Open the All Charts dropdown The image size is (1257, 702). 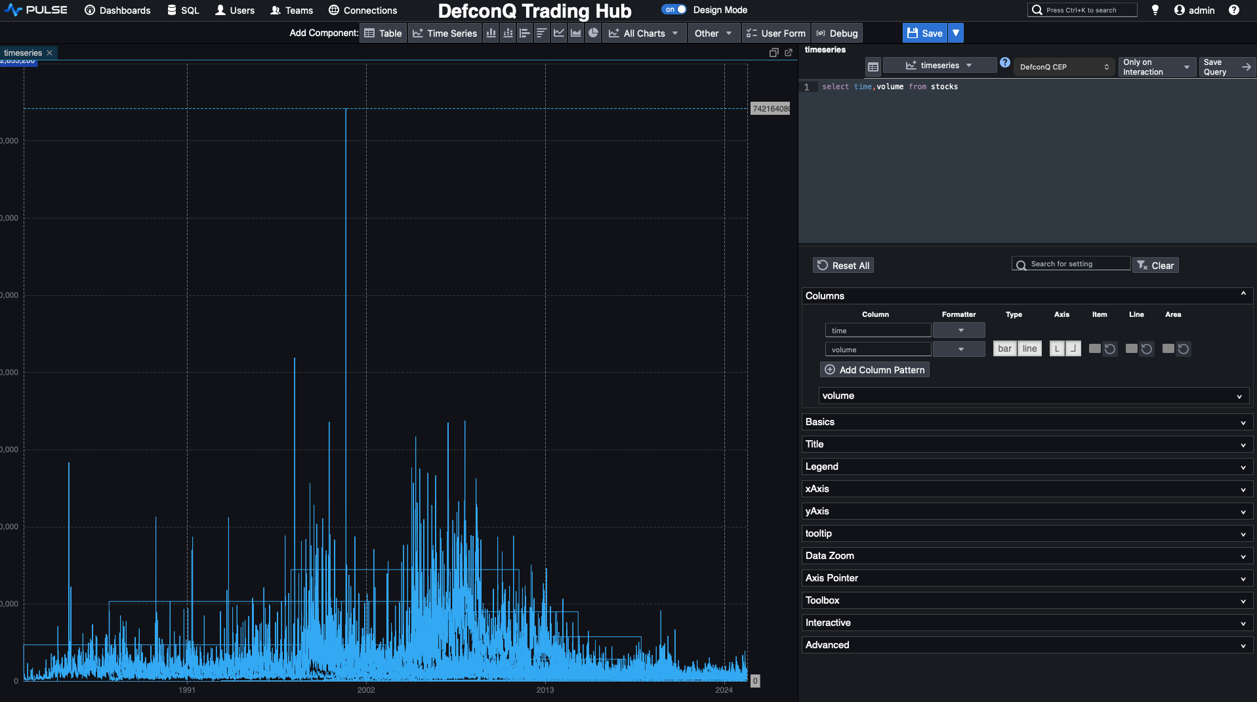coord(644,33)
